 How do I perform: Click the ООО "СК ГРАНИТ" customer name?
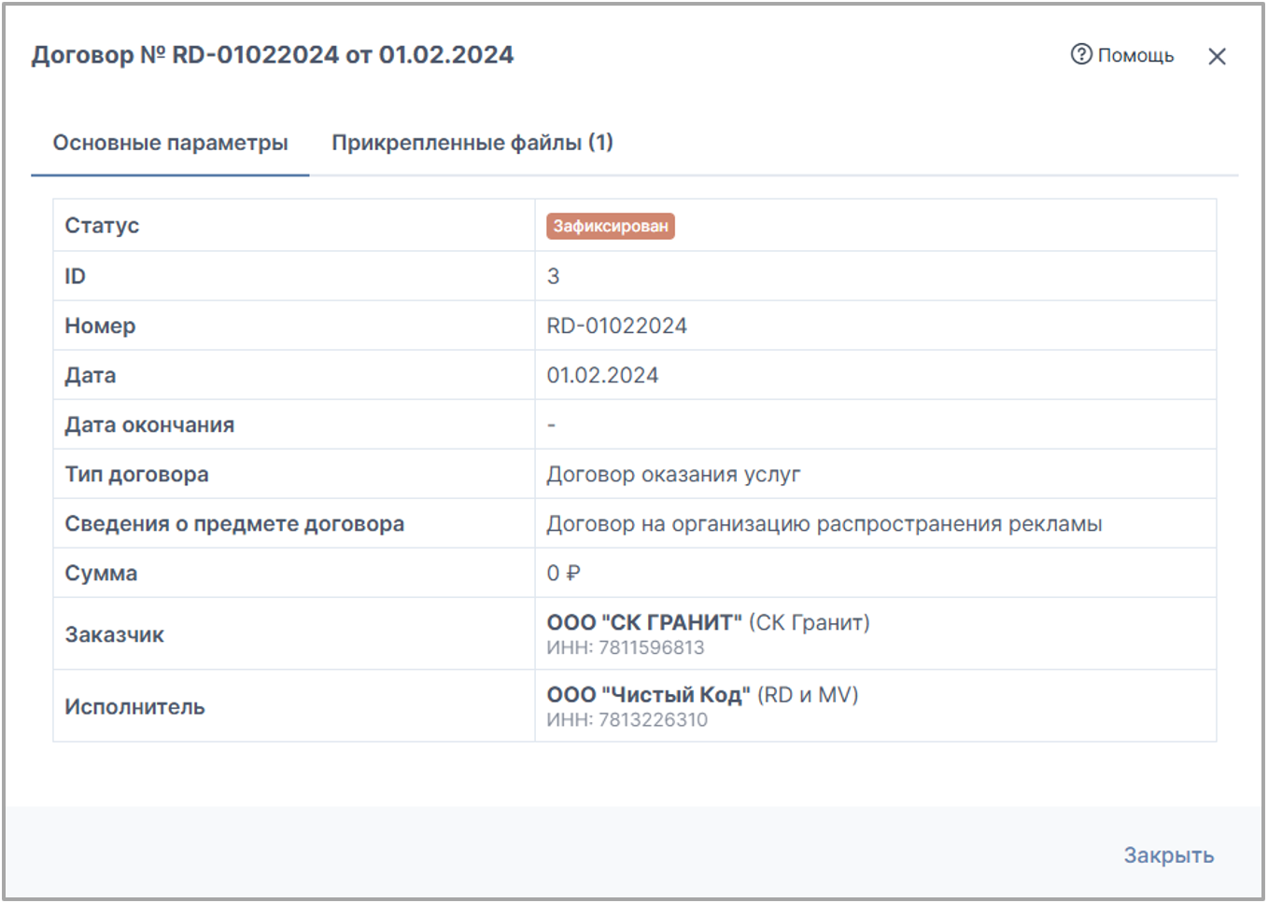point(644,622)
